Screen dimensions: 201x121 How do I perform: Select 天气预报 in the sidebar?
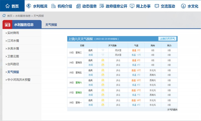[13, 72]
